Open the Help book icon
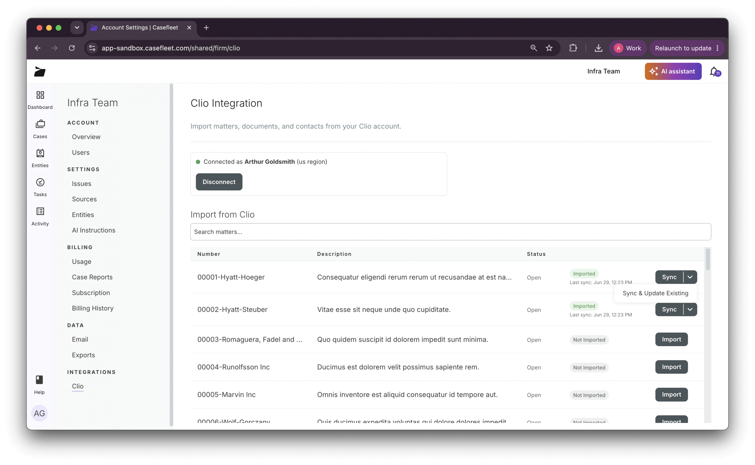Screen dimensions: 755x465 click(39, 380)
